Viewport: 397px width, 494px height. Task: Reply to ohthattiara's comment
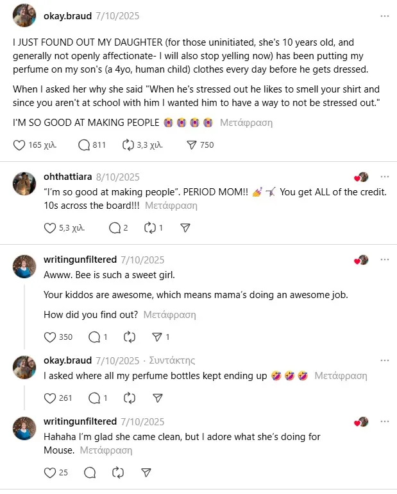[115, 228]
